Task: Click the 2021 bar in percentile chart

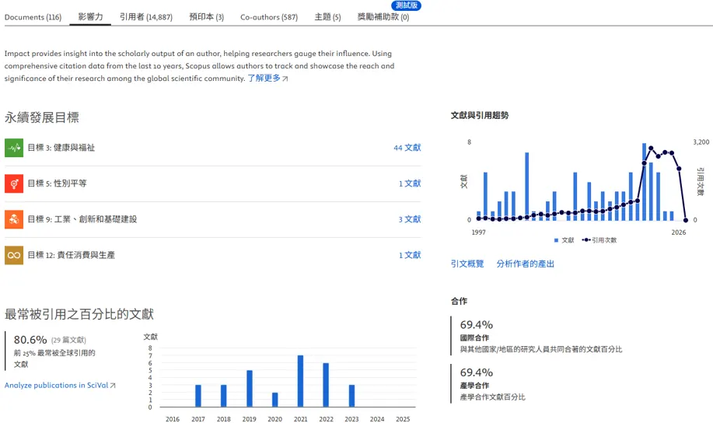Action: click(x=300, y=381)
